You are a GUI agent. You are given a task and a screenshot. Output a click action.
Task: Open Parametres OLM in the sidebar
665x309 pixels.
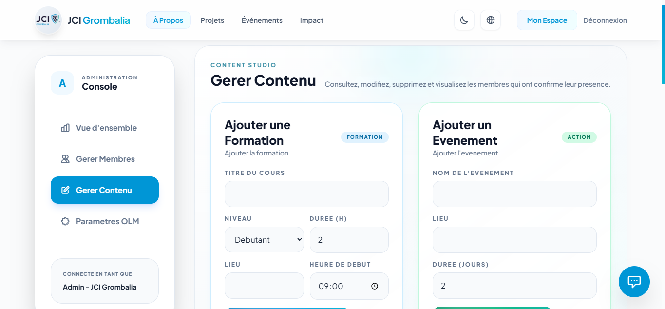pyautogui.click(x=105, y=221)
